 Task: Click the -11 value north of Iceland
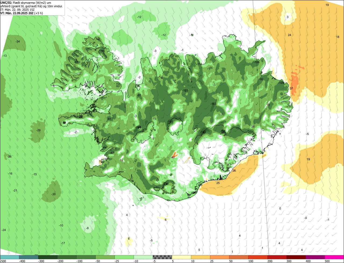pyautogui.click(x=192, y=35)
